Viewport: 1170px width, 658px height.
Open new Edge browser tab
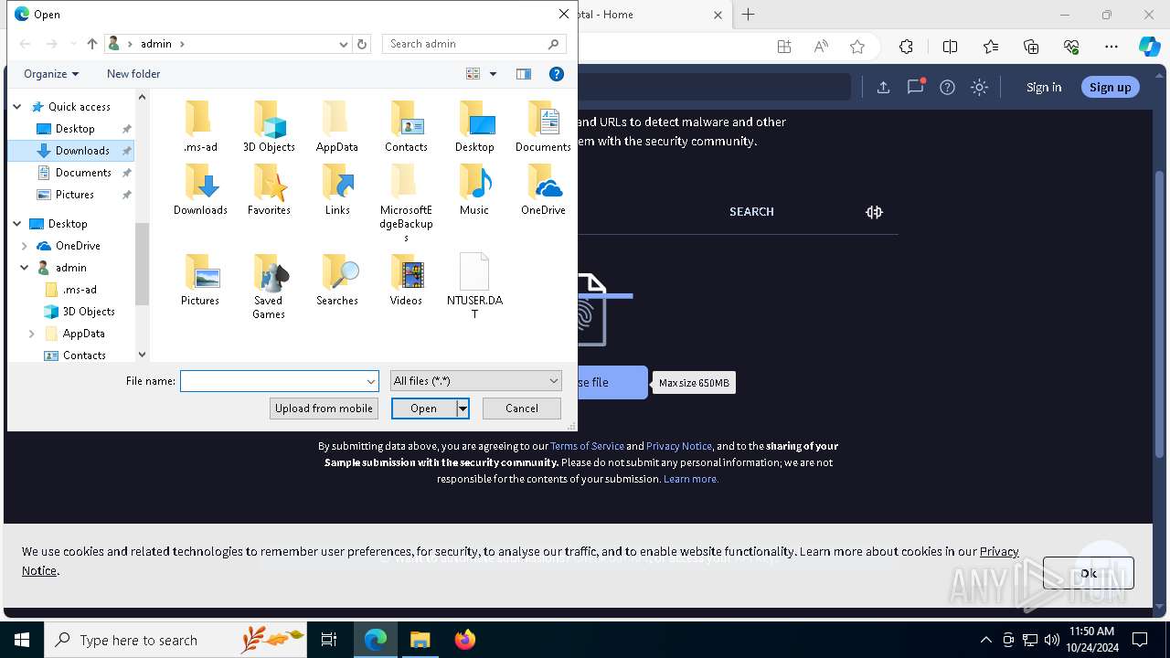(x=749, y=15)
